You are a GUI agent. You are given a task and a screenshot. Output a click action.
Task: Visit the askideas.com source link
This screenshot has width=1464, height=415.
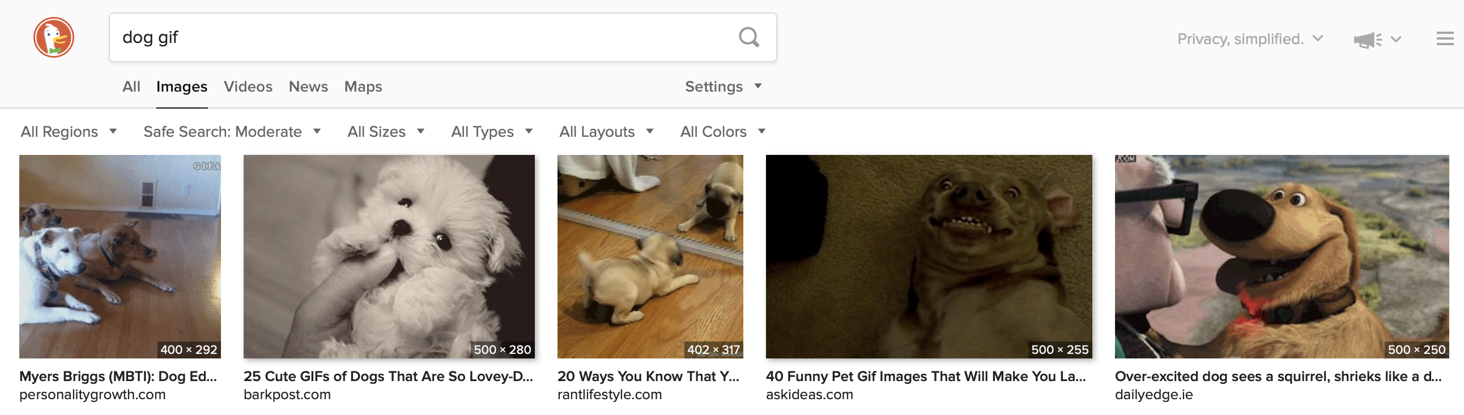pyautogui.click(x=808, y=395)
